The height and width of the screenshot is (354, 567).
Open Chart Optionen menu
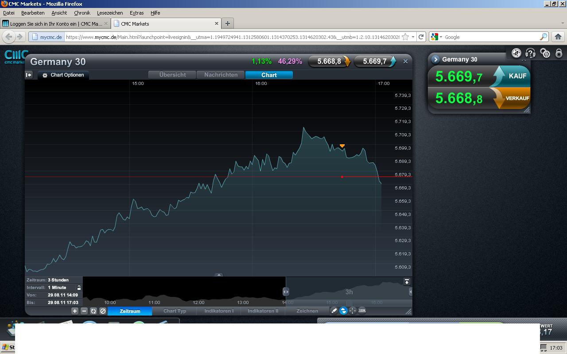(63, 75)
